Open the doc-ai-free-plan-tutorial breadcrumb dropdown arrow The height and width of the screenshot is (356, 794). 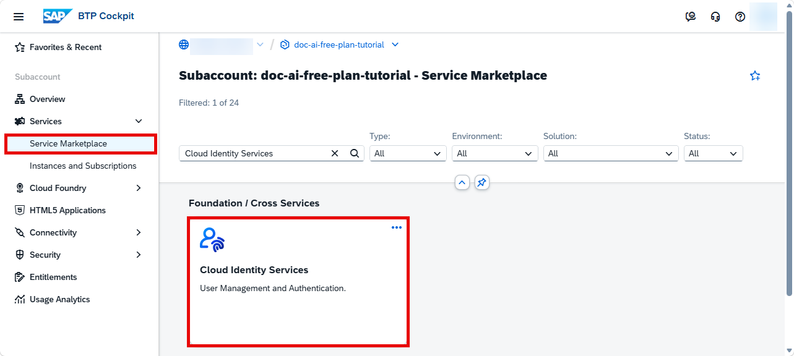[x=395, y=44]
